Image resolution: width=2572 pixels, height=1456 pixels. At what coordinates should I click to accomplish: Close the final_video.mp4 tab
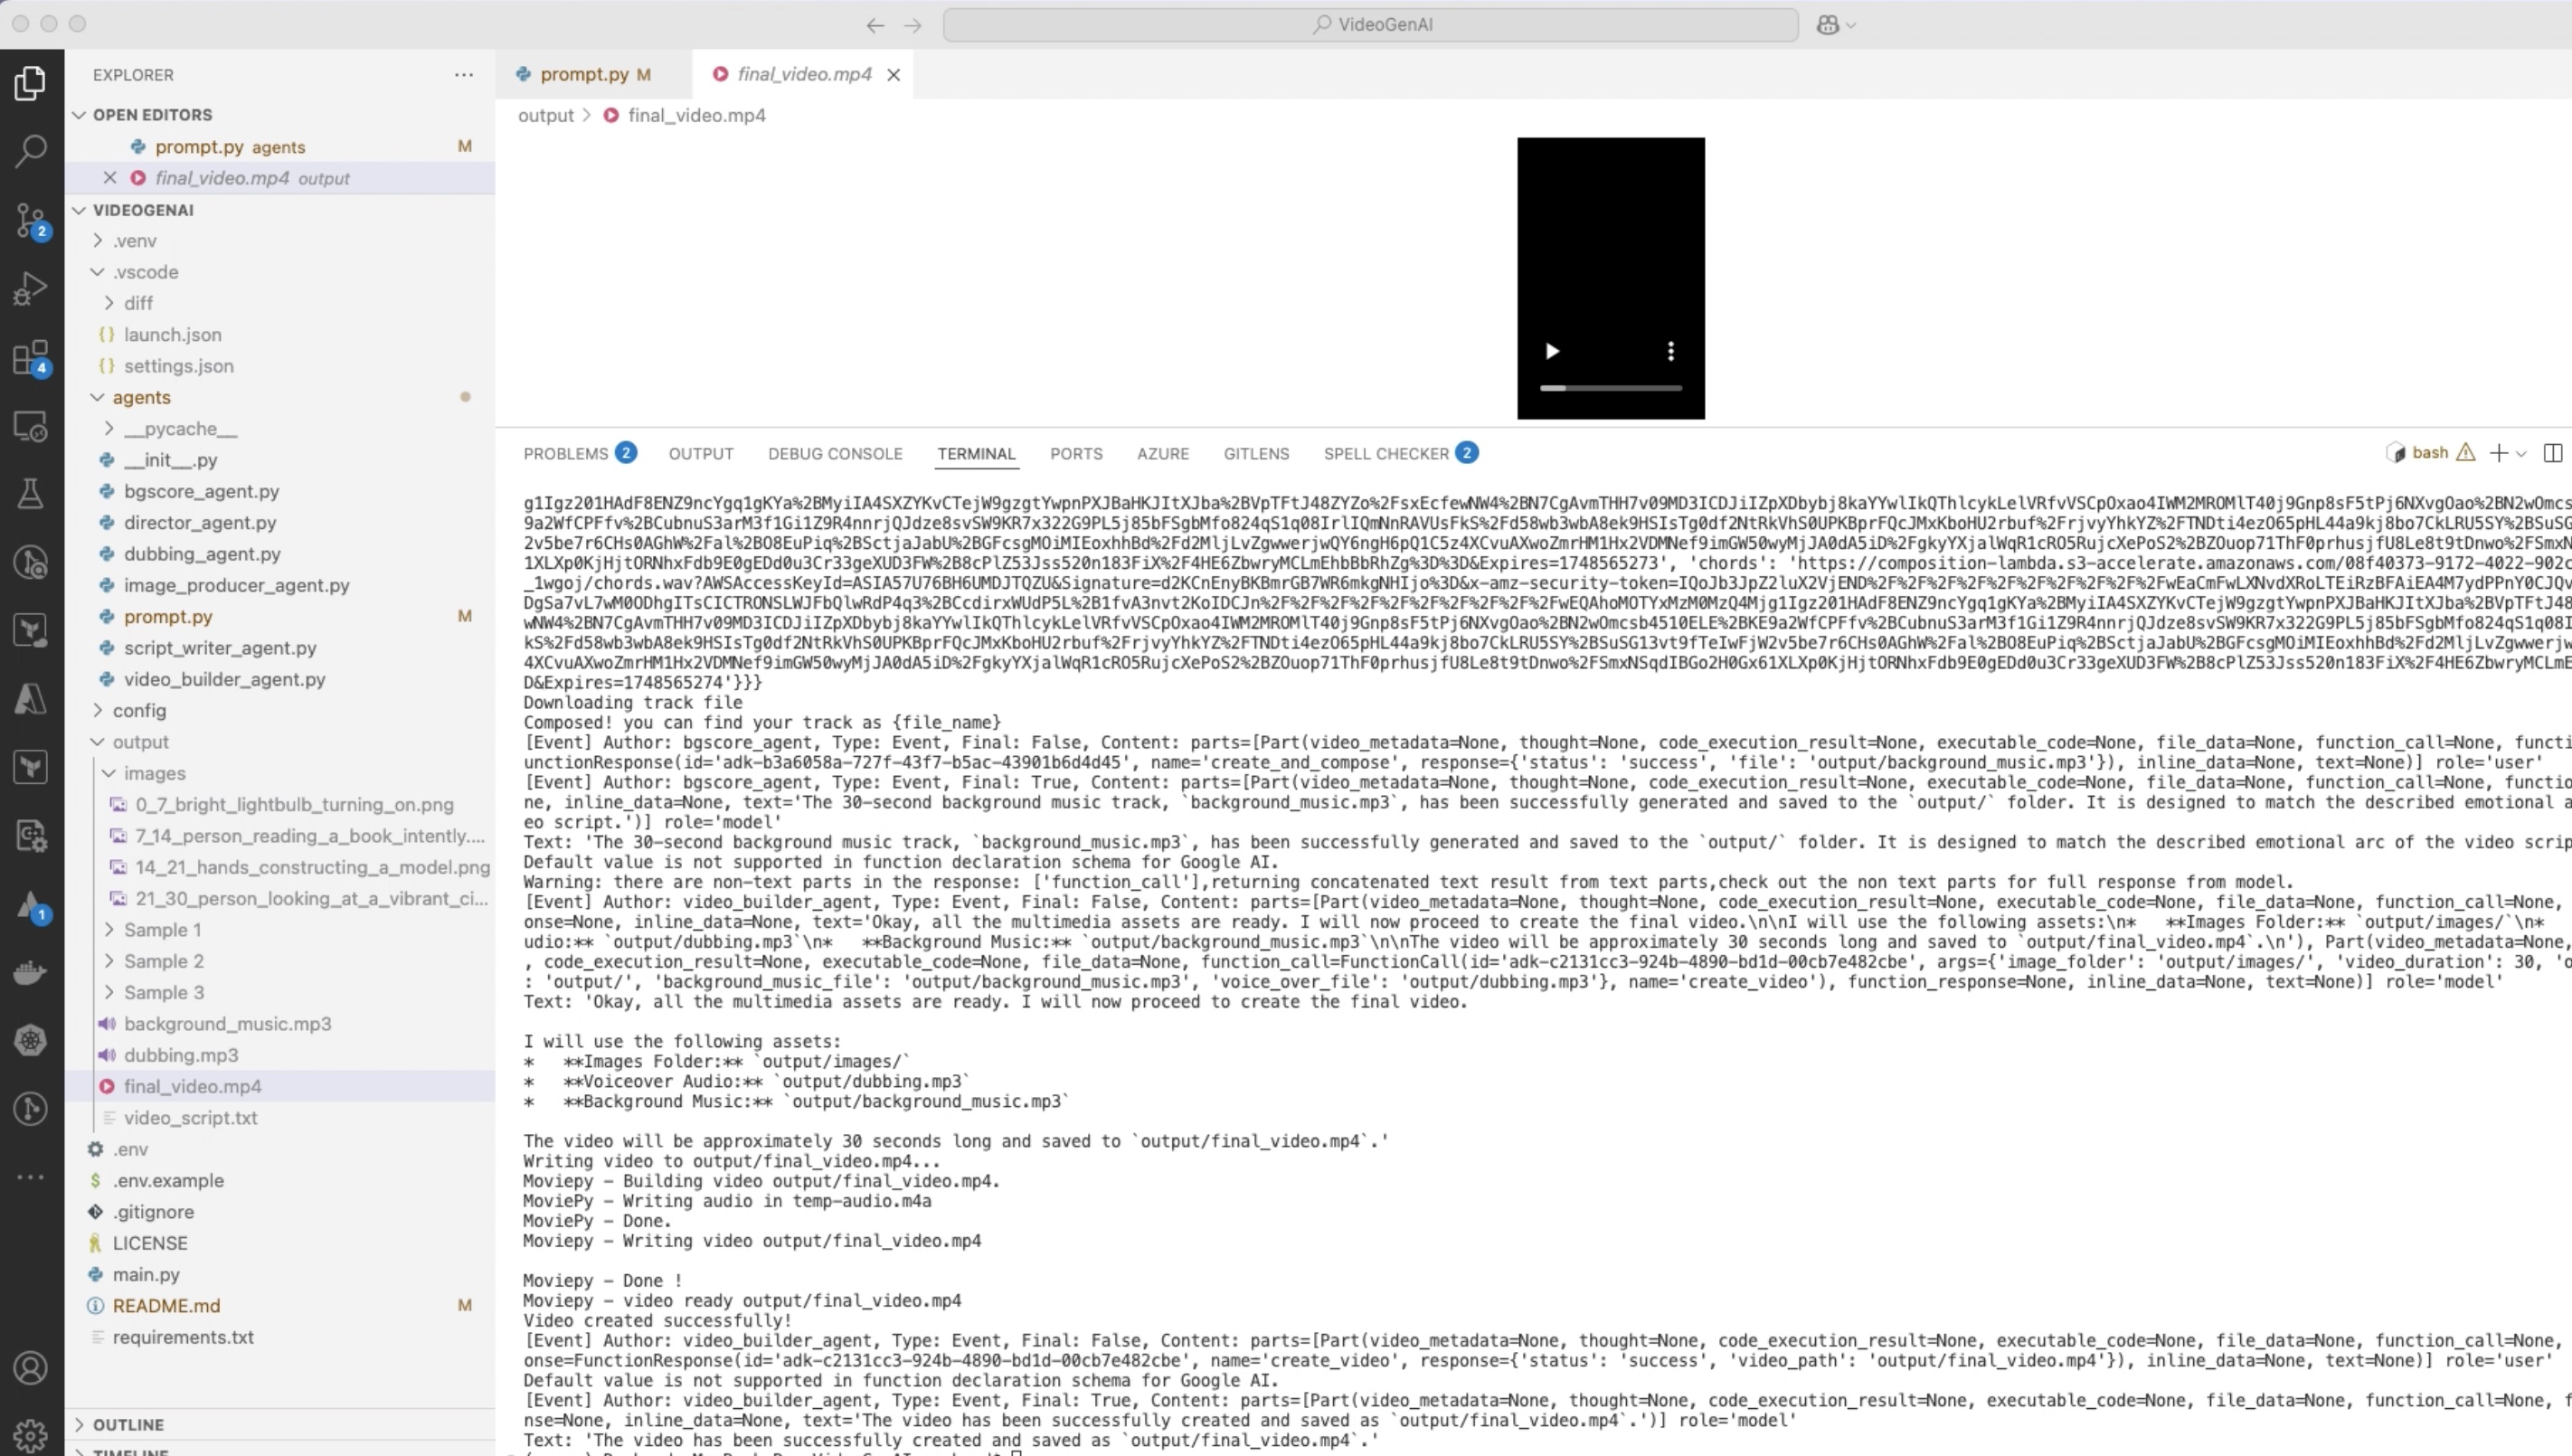(894, 75)
